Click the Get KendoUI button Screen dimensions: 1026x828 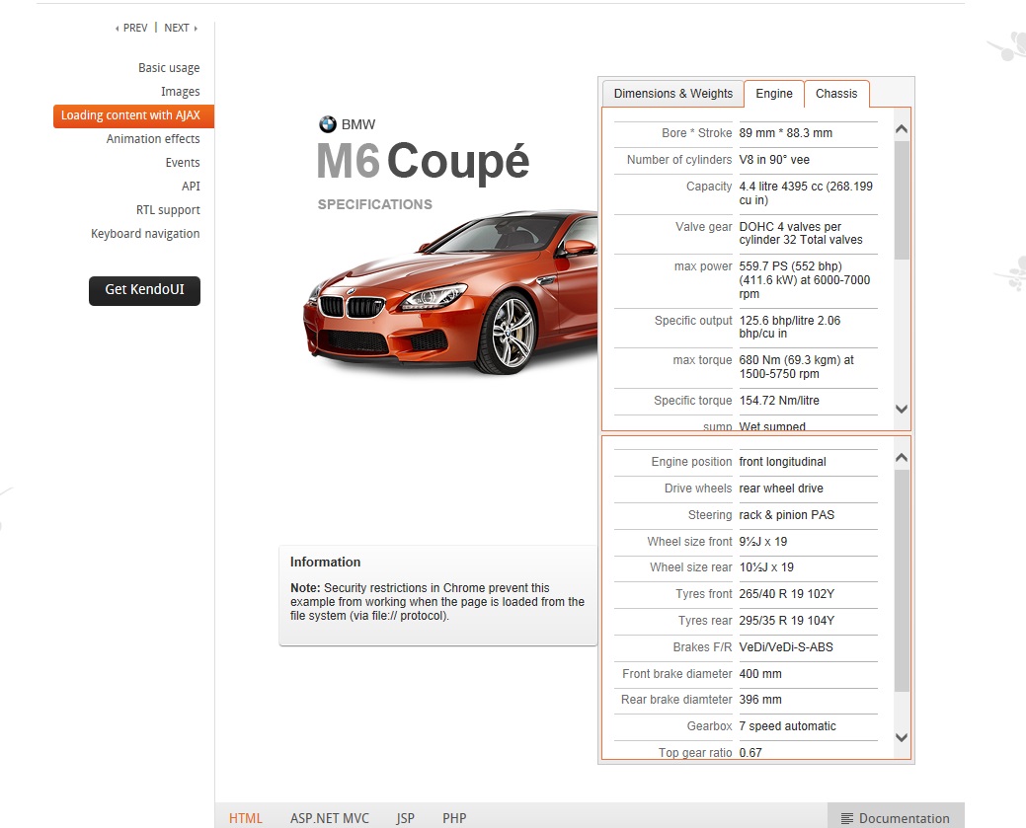coord(144,290)
